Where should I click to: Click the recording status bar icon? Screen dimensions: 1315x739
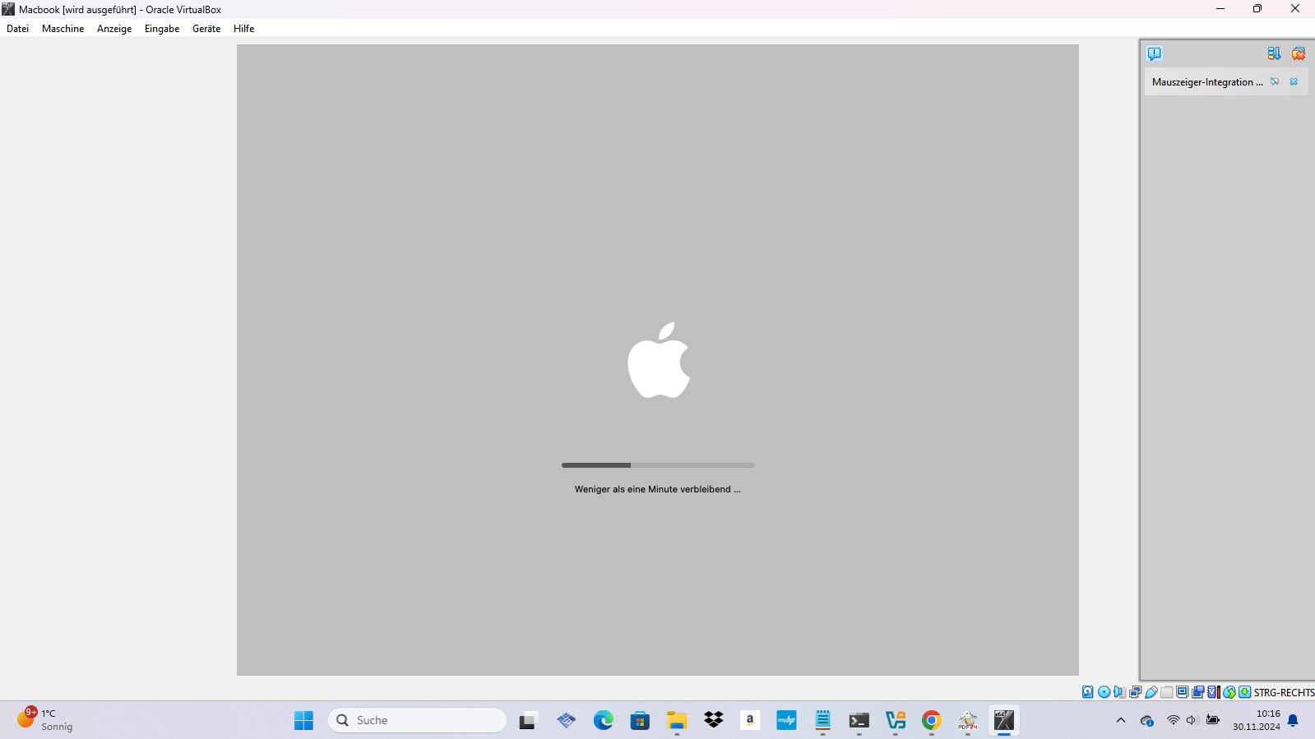[1198, 692]
